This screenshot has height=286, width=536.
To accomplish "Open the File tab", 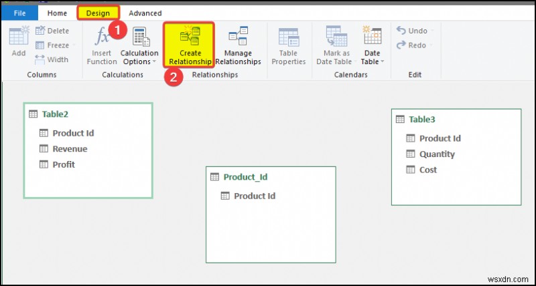I will [x=19, y=13].
